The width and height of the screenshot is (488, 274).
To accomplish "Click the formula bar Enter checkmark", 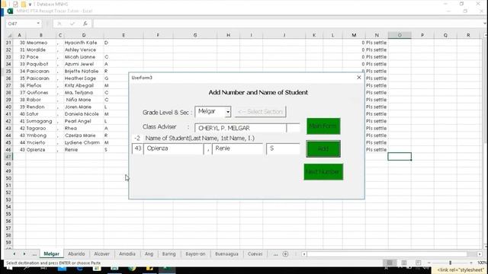I will (72, 24).
